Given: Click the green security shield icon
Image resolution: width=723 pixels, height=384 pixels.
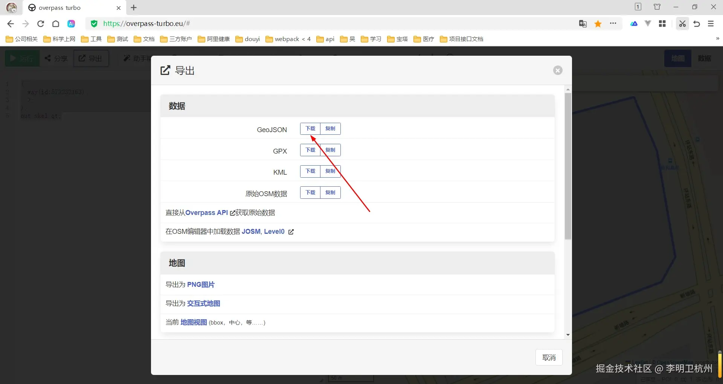Looking at the screenshot, I should (94, 24).
